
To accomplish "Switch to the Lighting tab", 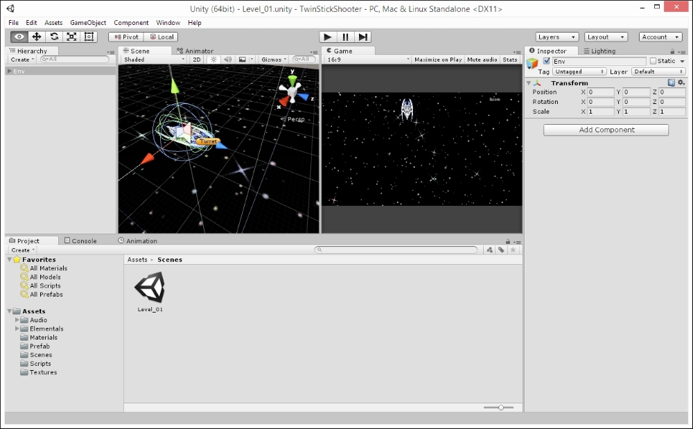I will (599, 51).
